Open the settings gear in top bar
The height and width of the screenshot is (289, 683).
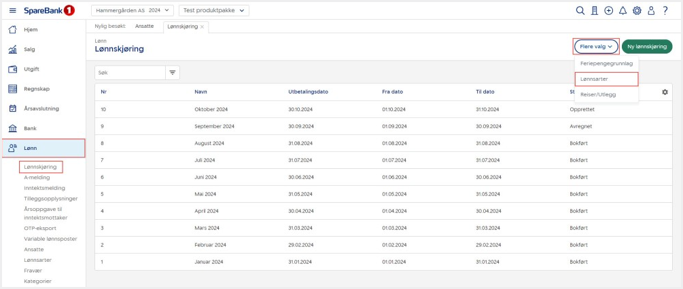click(637, 11)
